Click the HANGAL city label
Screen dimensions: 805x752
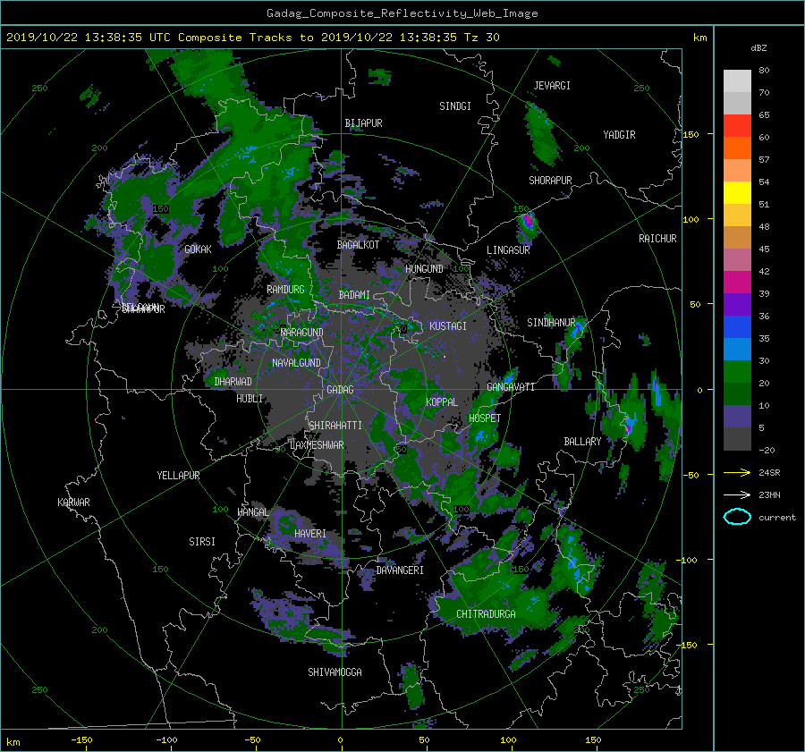point(253,512)
